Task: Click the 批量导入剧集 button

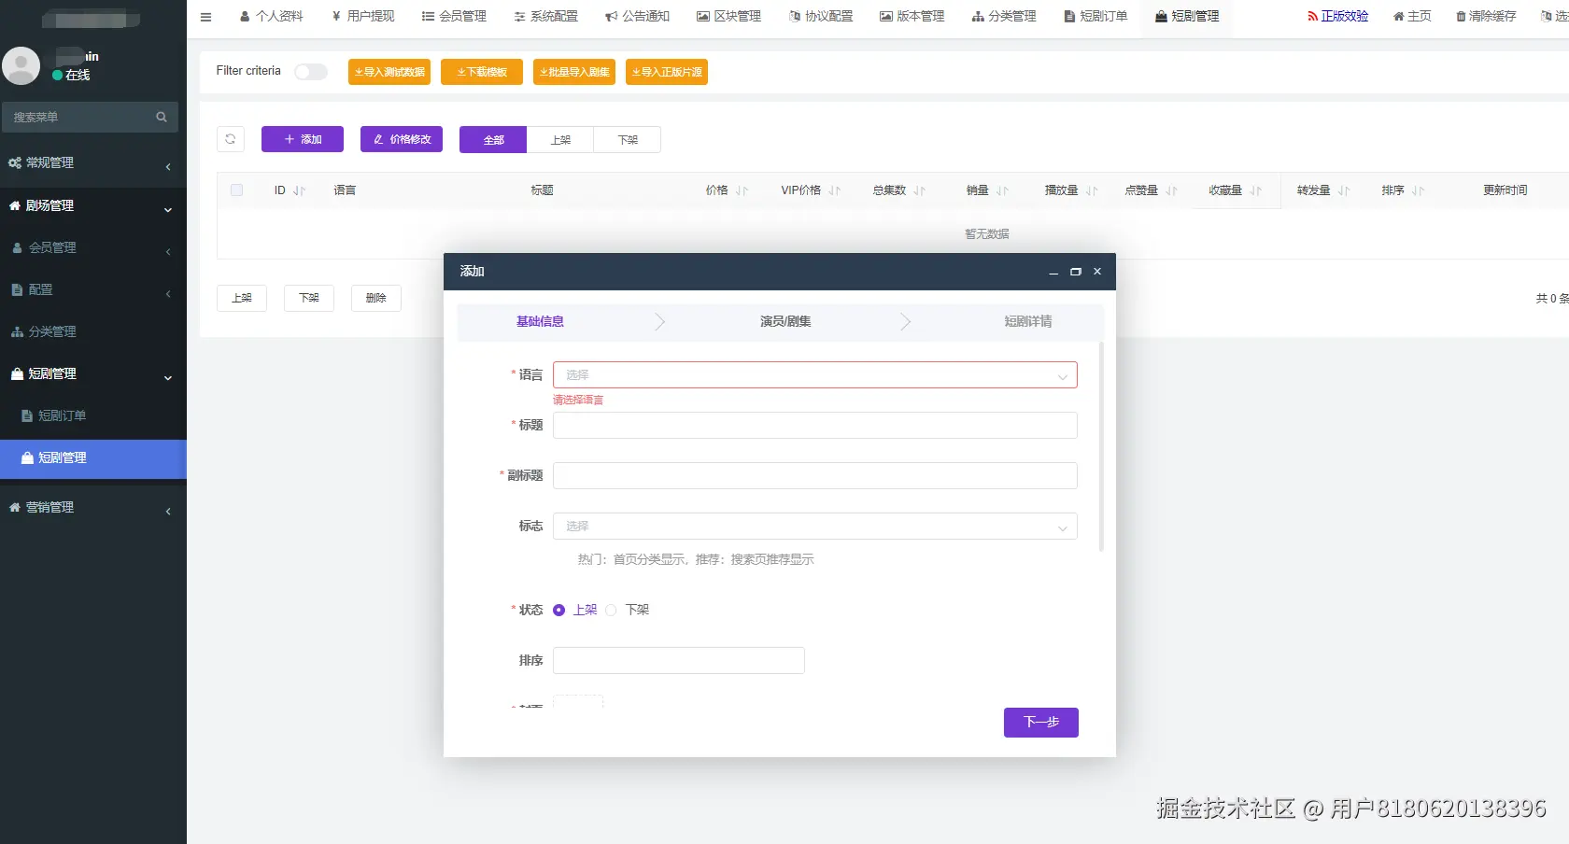Action: coord(574,72)
